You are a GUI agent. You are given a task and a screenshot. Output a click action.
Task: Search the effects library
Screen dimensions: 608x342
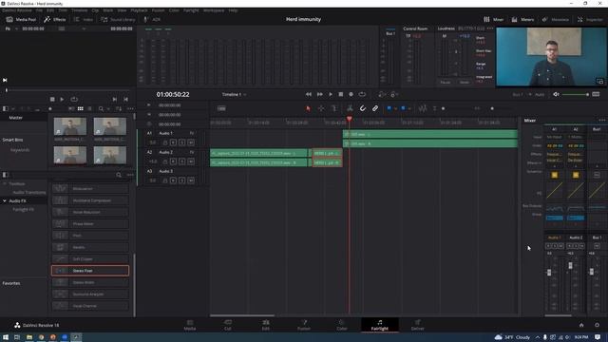[119, 175]
